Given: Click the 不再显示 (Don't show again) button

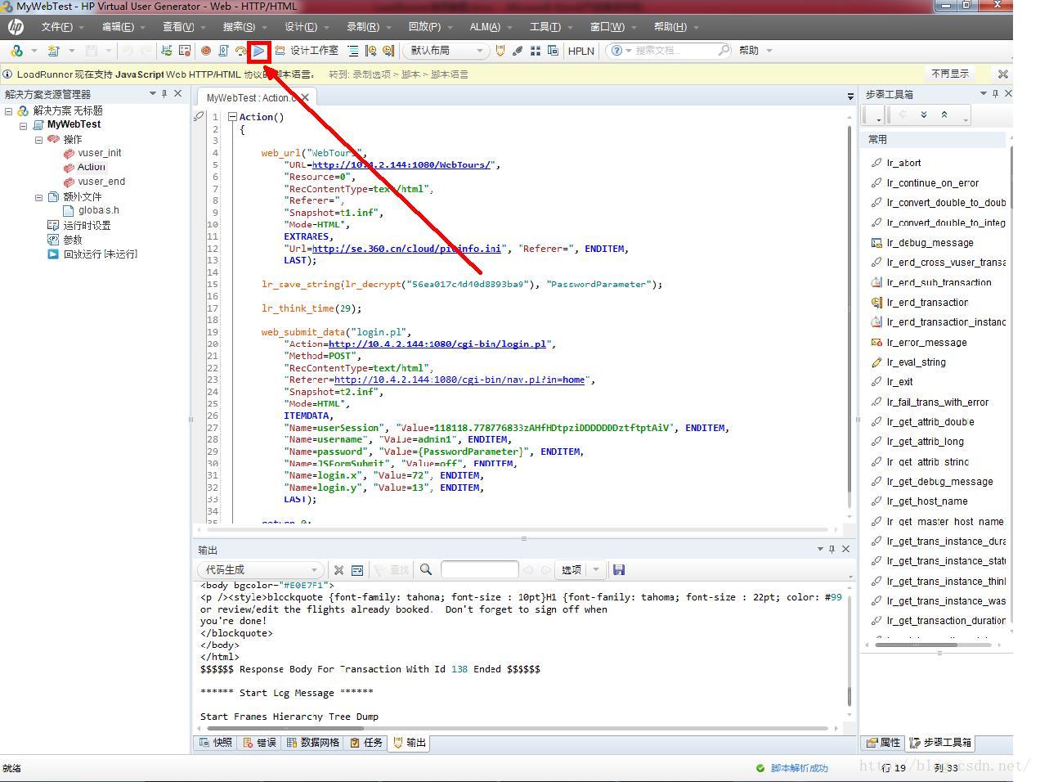Looking at the screenshot, I should point(950,74).
